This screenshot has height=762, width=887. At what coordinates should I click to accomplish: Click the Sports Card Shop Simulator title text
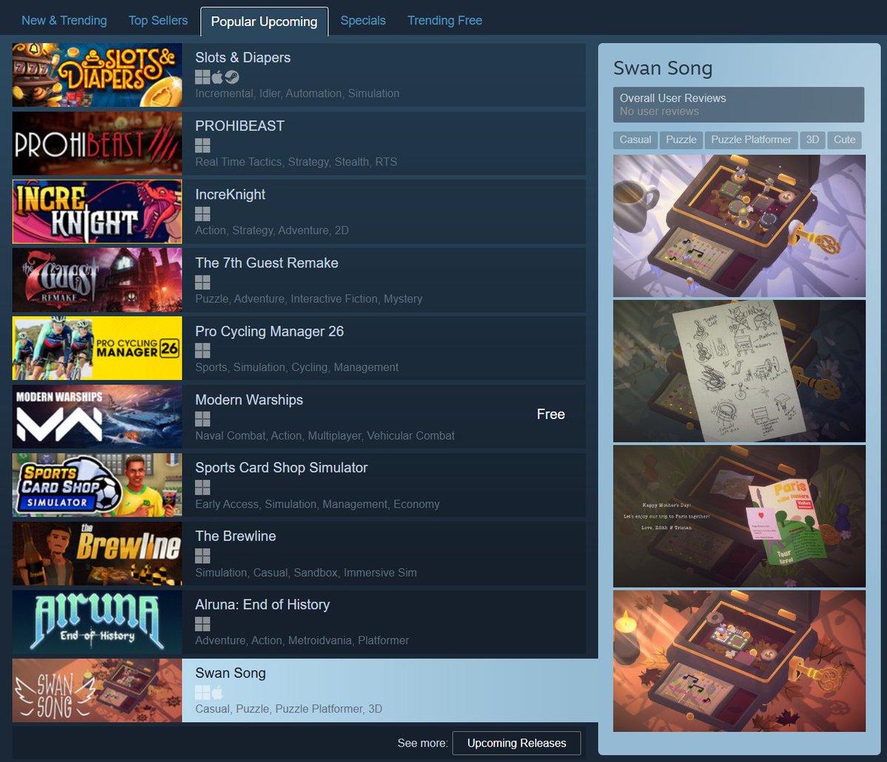point(282,468)
